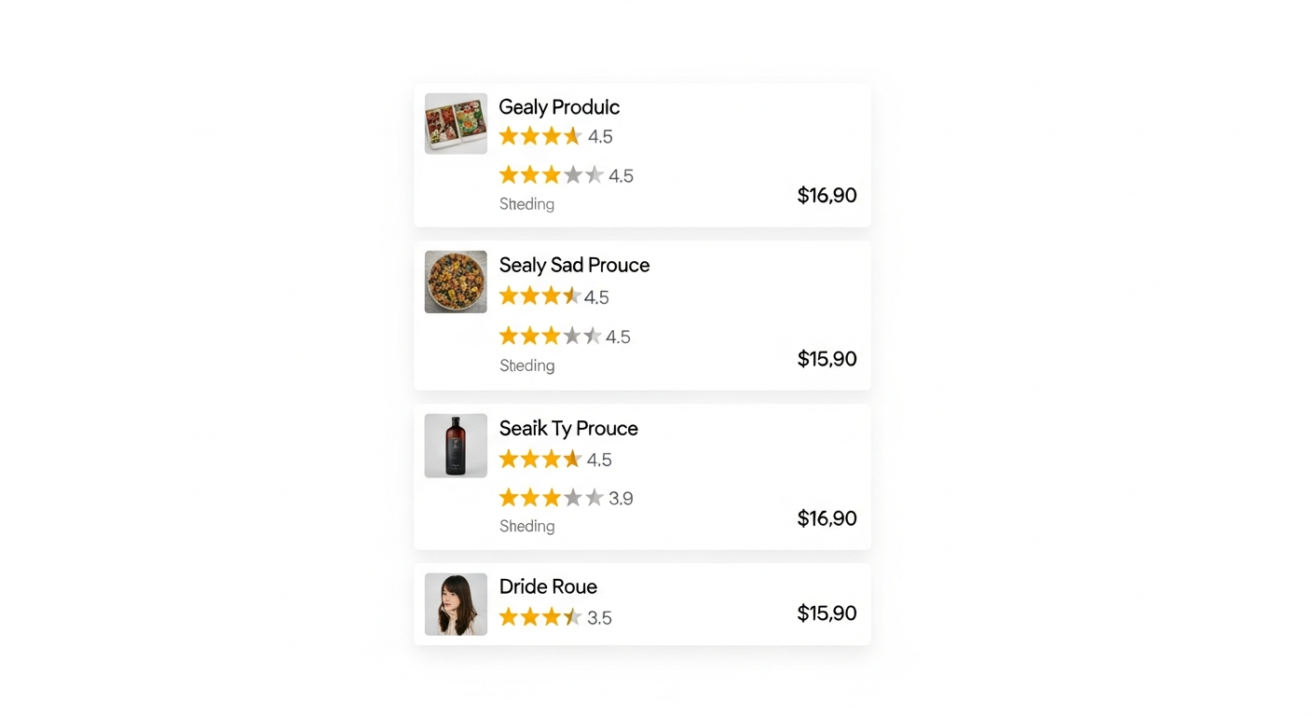Click the Sheding label under Seaik Ty Prouce
The width and height of the screenshot is (1312, 716).
pos(526,525)
